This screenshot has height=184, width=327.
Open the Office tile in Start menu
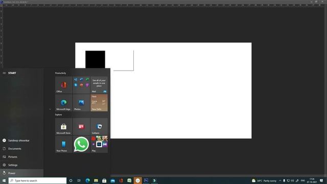[63, 85]
